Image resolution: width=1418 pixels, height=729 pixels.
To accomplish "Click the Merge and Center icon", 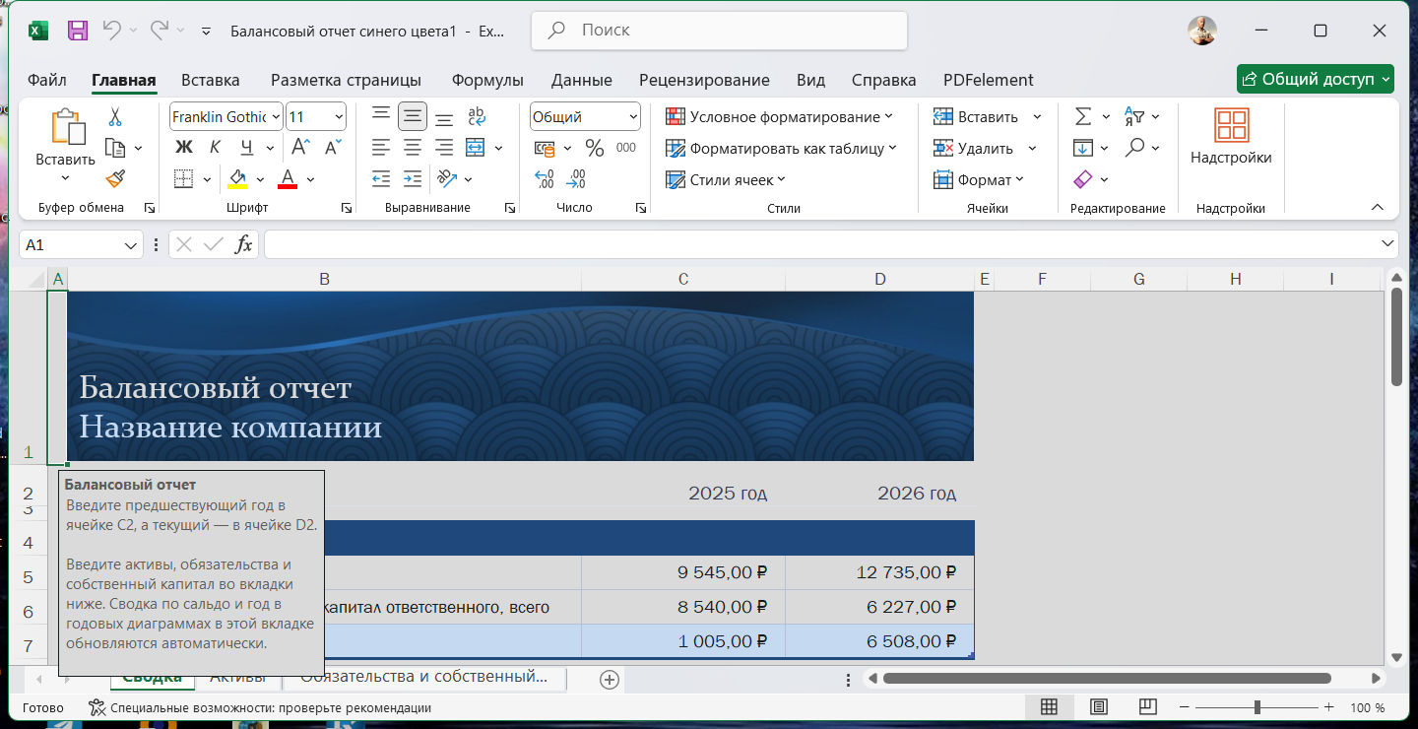I will pyautogui.click(x=476, y=148).
